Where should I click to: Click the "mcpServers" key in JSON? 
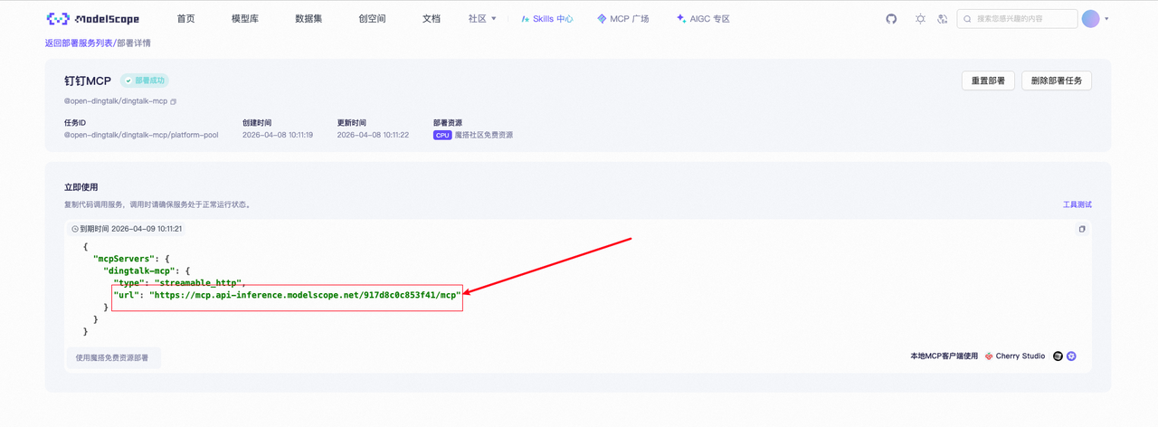[x=124, y=259]
